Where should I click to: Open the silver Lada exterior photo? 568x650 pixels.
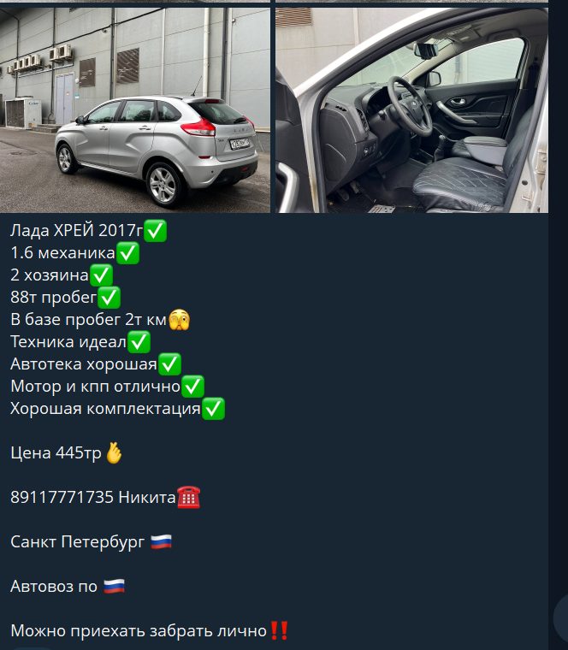click(x=135, y=109)
